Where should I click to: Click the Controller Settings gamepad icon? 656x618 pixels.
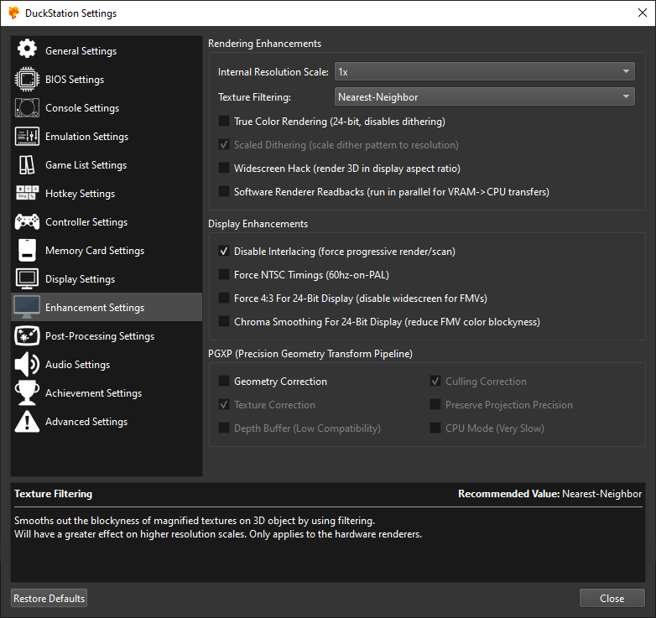click(x=27, y=221)
